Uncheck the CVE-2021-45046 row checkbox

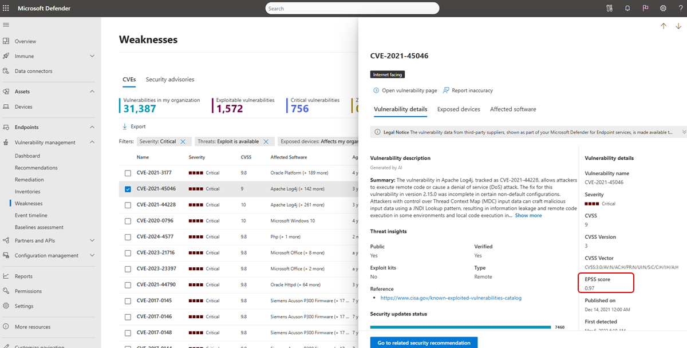(x=128, y=189)
